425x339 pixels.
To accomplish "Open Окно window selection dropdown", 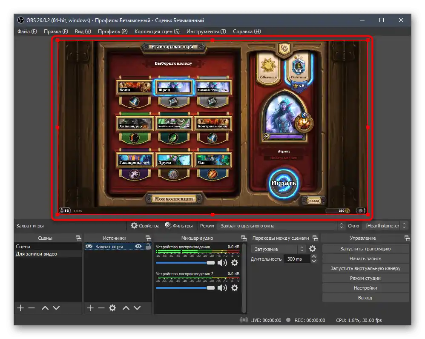I will [385, 225].
